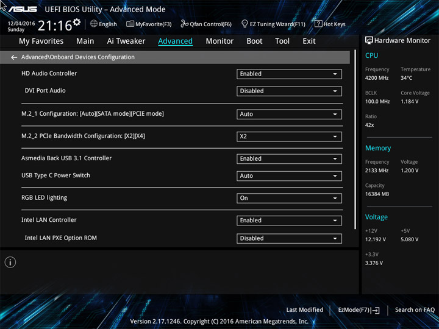This screenshot has width=439, height=329.
Task: Click the Qfan Control fan icon
Action: click(184, 24)
